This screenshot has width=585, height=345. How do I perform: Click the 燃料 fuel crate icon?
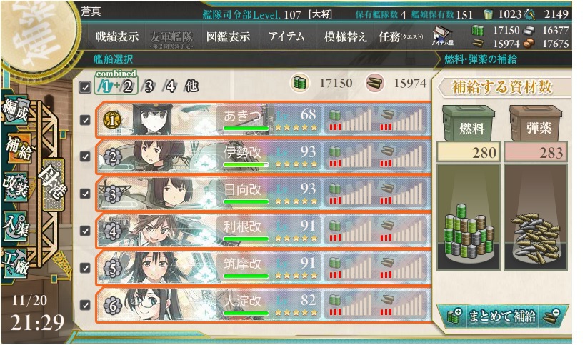(x=469, y=123)
